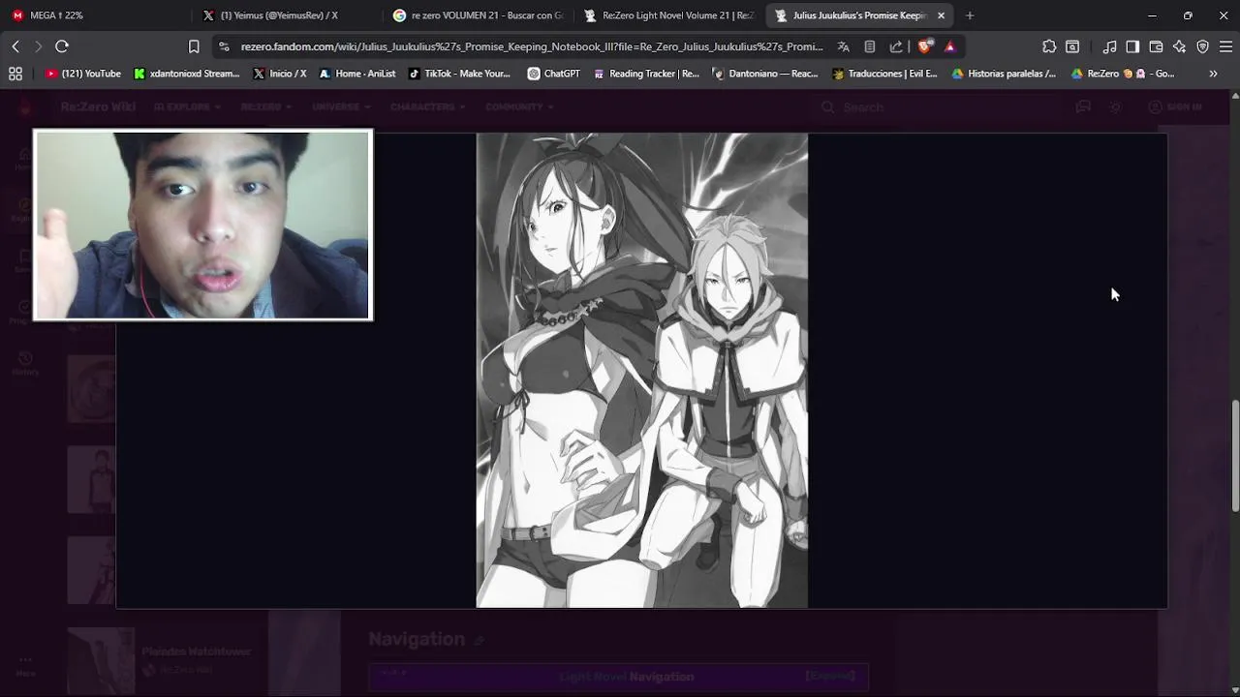Open a new tab with the plus button
Screen dimensions: 1240x697
pyautogui.click(x=970, y=15)
